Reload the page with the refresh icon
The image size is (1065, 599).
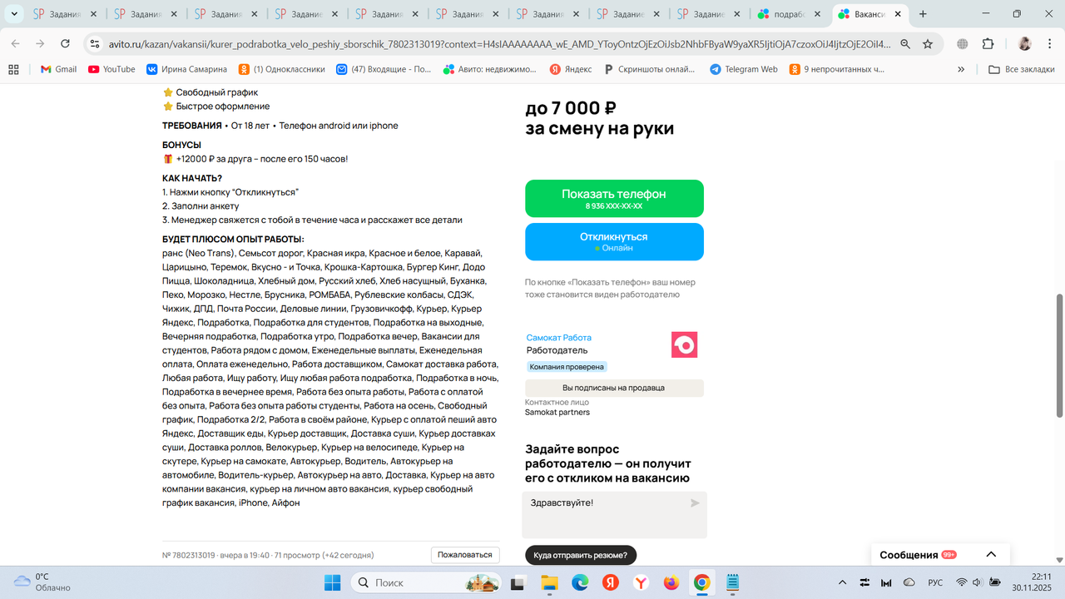point(66,43)
